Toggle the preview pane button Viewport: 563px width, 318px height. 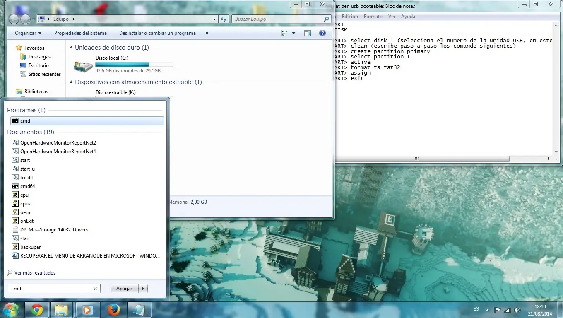coord(307,33)
